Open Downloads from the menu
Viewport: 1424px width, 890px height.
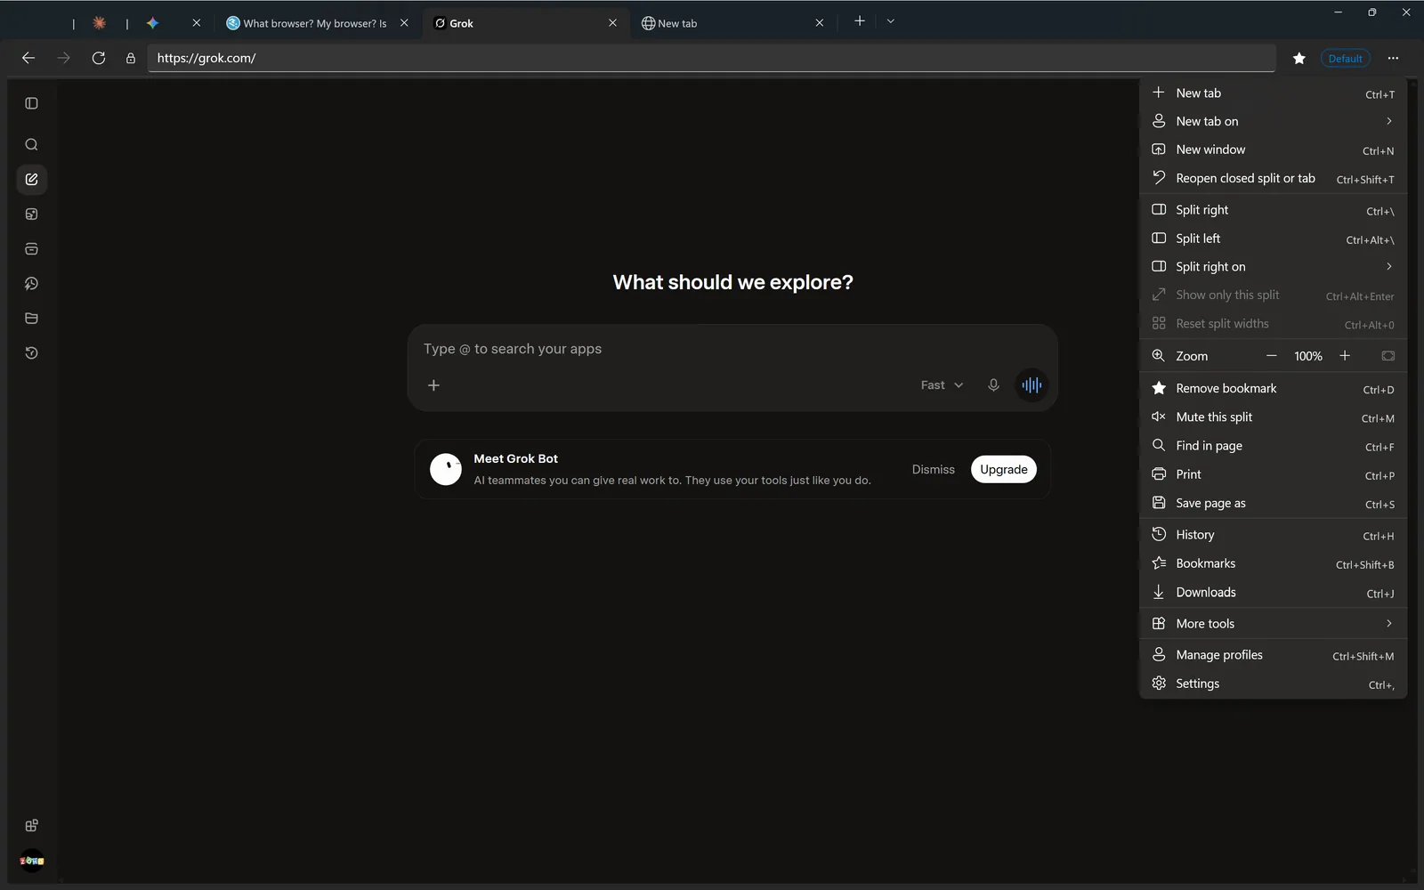[1273, 593]
